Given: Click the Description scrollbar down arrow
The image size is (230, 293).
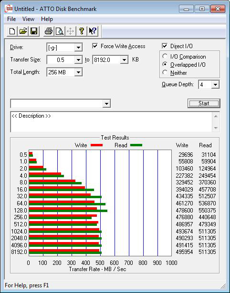Looking at the screenshot, I should [216, 128].
